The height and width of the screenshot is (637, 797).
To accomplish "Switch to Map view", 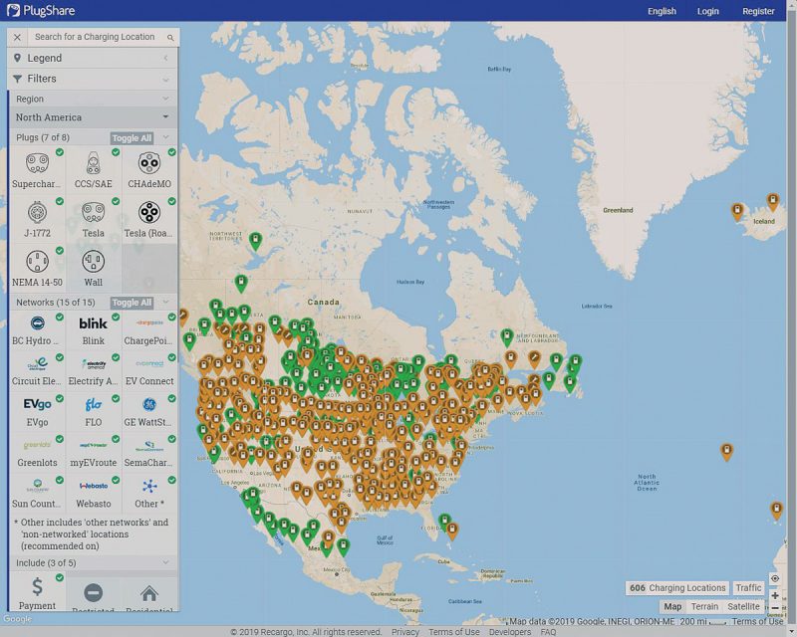I will pos(672,606).
